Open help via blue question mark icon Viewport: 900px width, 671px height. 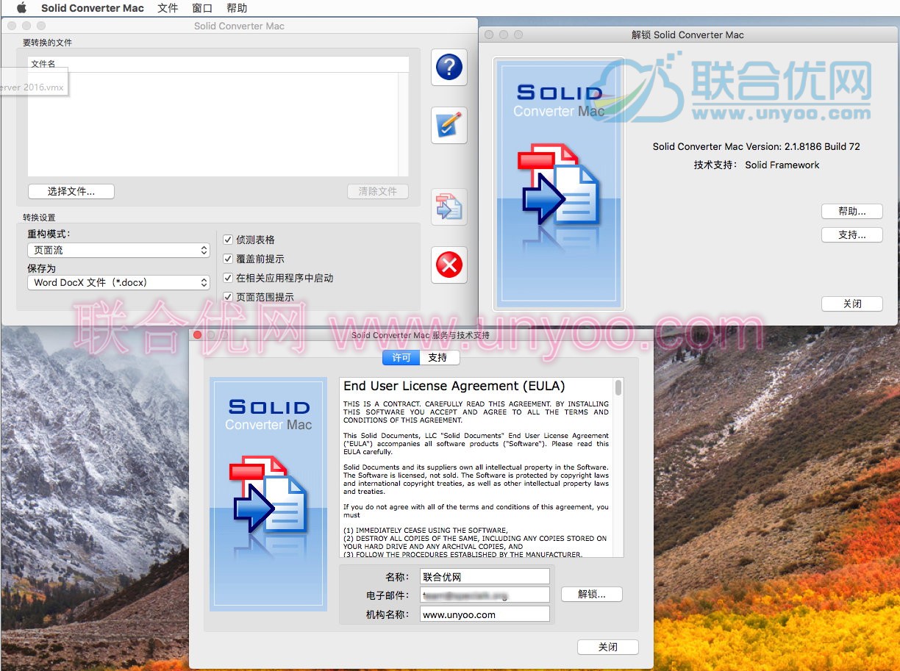pos(449,68)
